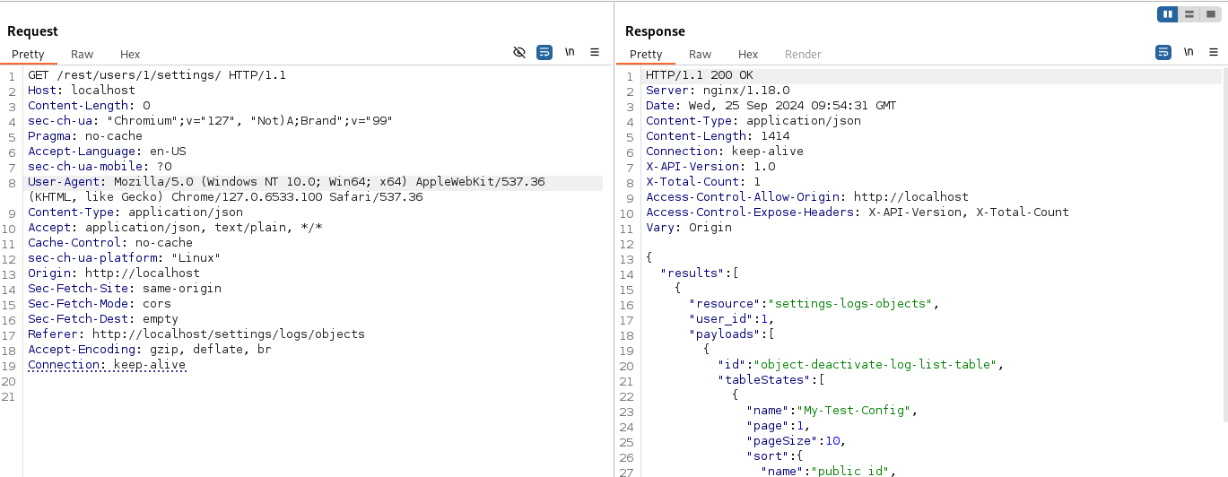Show non-printable characters in Response panel

coord(1189,53)
